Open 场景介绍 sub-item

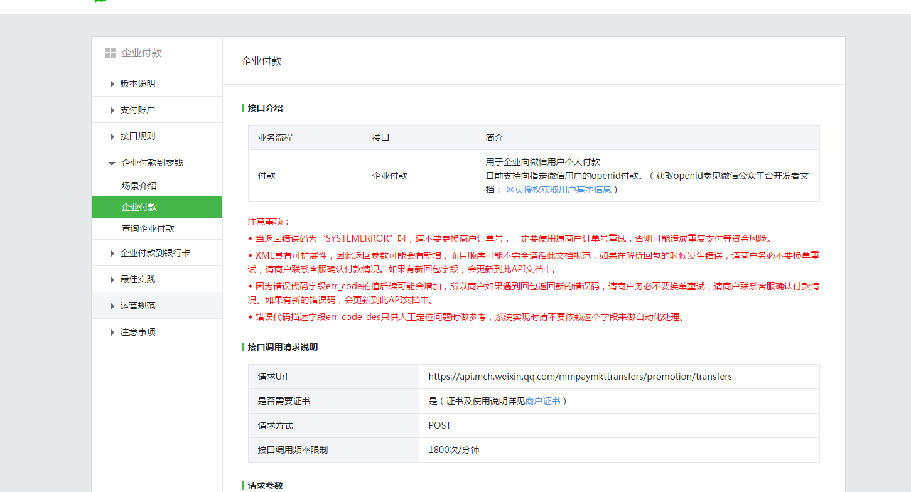click(139, 186)
